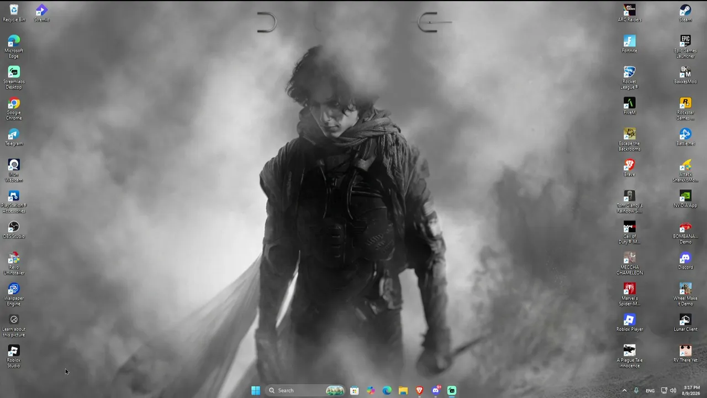
Task: Click the taskbar Search box
Action: (x=305, y=390)
